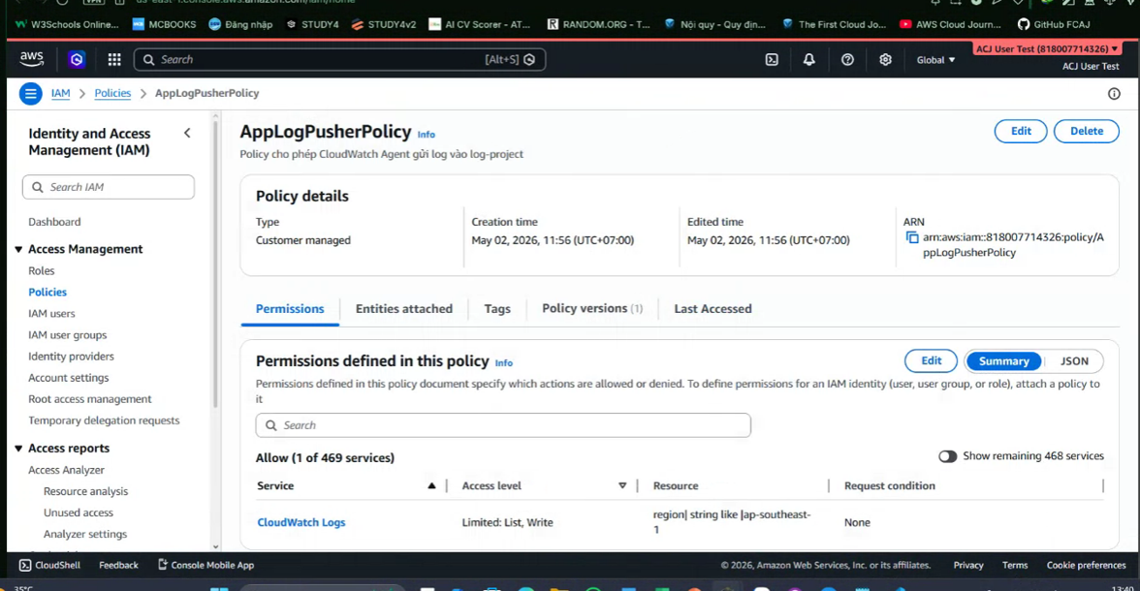The width and height of the screenshot is (1140, 591).
Task: Click Info link beside Permissions defined heading
Action: [504, 362]
